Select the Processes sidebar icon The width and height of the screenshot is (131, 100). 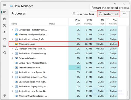tap(4, 12)
